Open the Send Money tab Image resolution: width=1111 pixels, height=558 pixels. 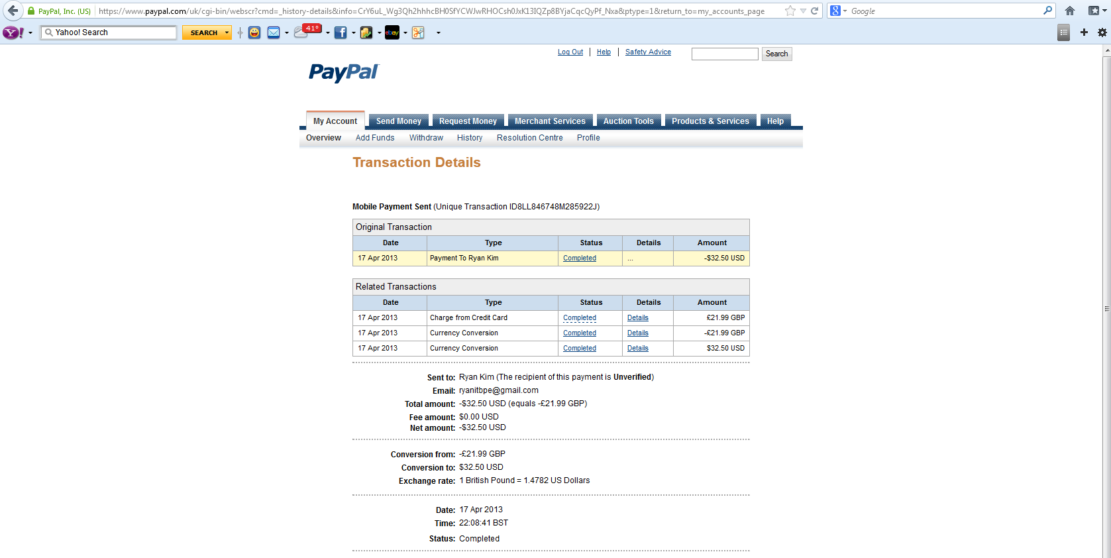[399, 121]
